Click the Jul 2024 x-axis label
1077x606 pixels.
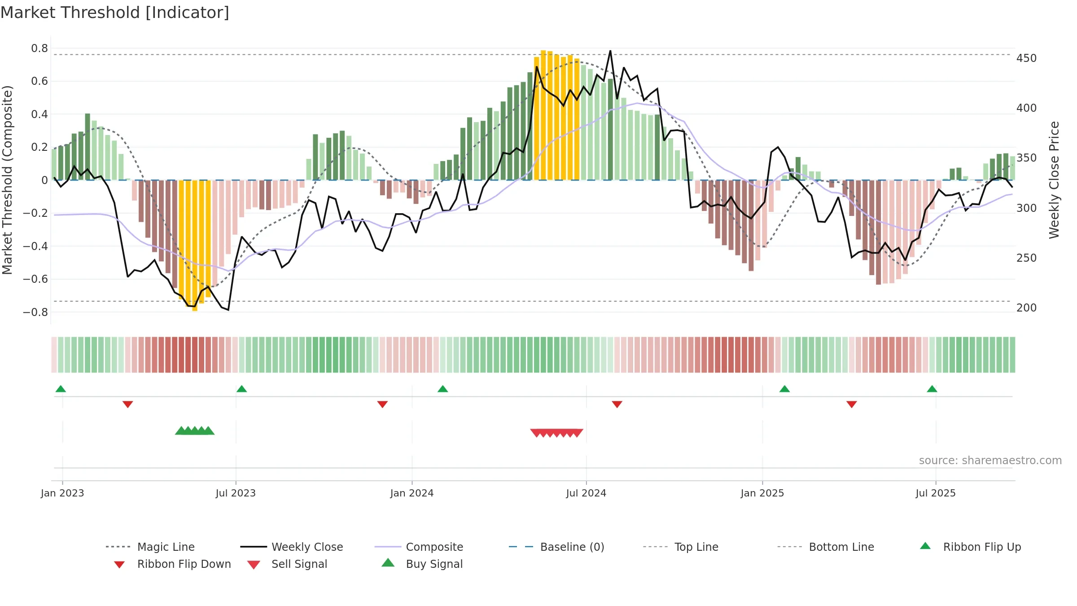tap(586, 493)
